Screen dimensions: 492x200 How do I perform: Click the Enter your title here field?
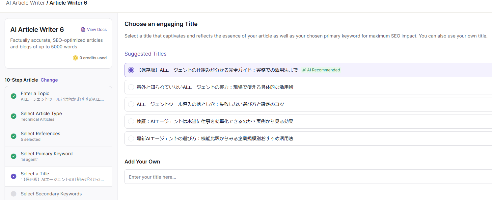[308, 177]
